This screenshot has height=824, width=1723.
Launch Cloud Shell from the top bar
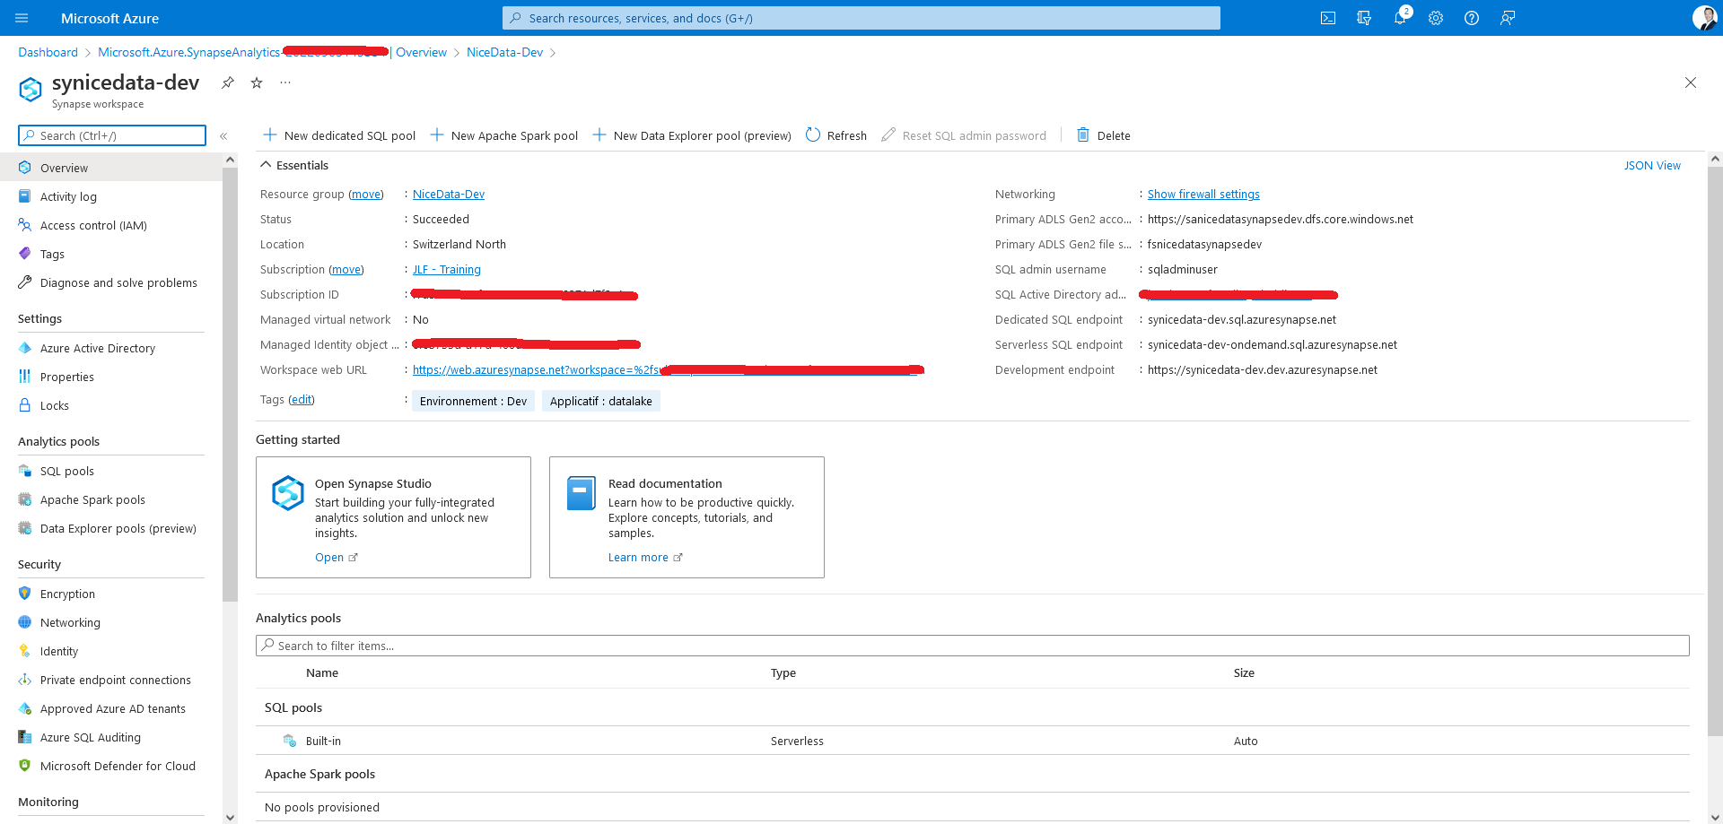tap(1328, 18)
